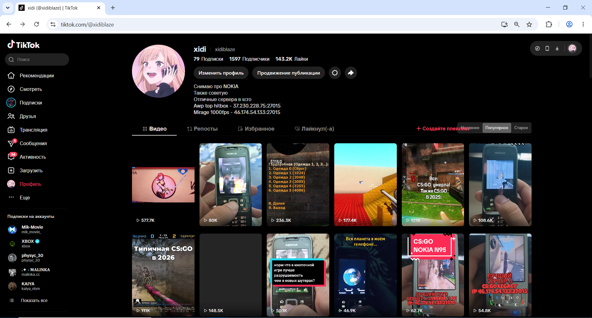Open site information icon in address bar
The height and width of the screenshot is (318, 592).
click(53, 24)
